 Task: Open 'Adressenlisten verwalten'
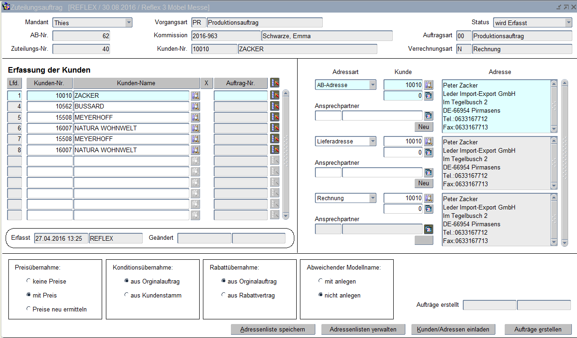click(363, 329)
